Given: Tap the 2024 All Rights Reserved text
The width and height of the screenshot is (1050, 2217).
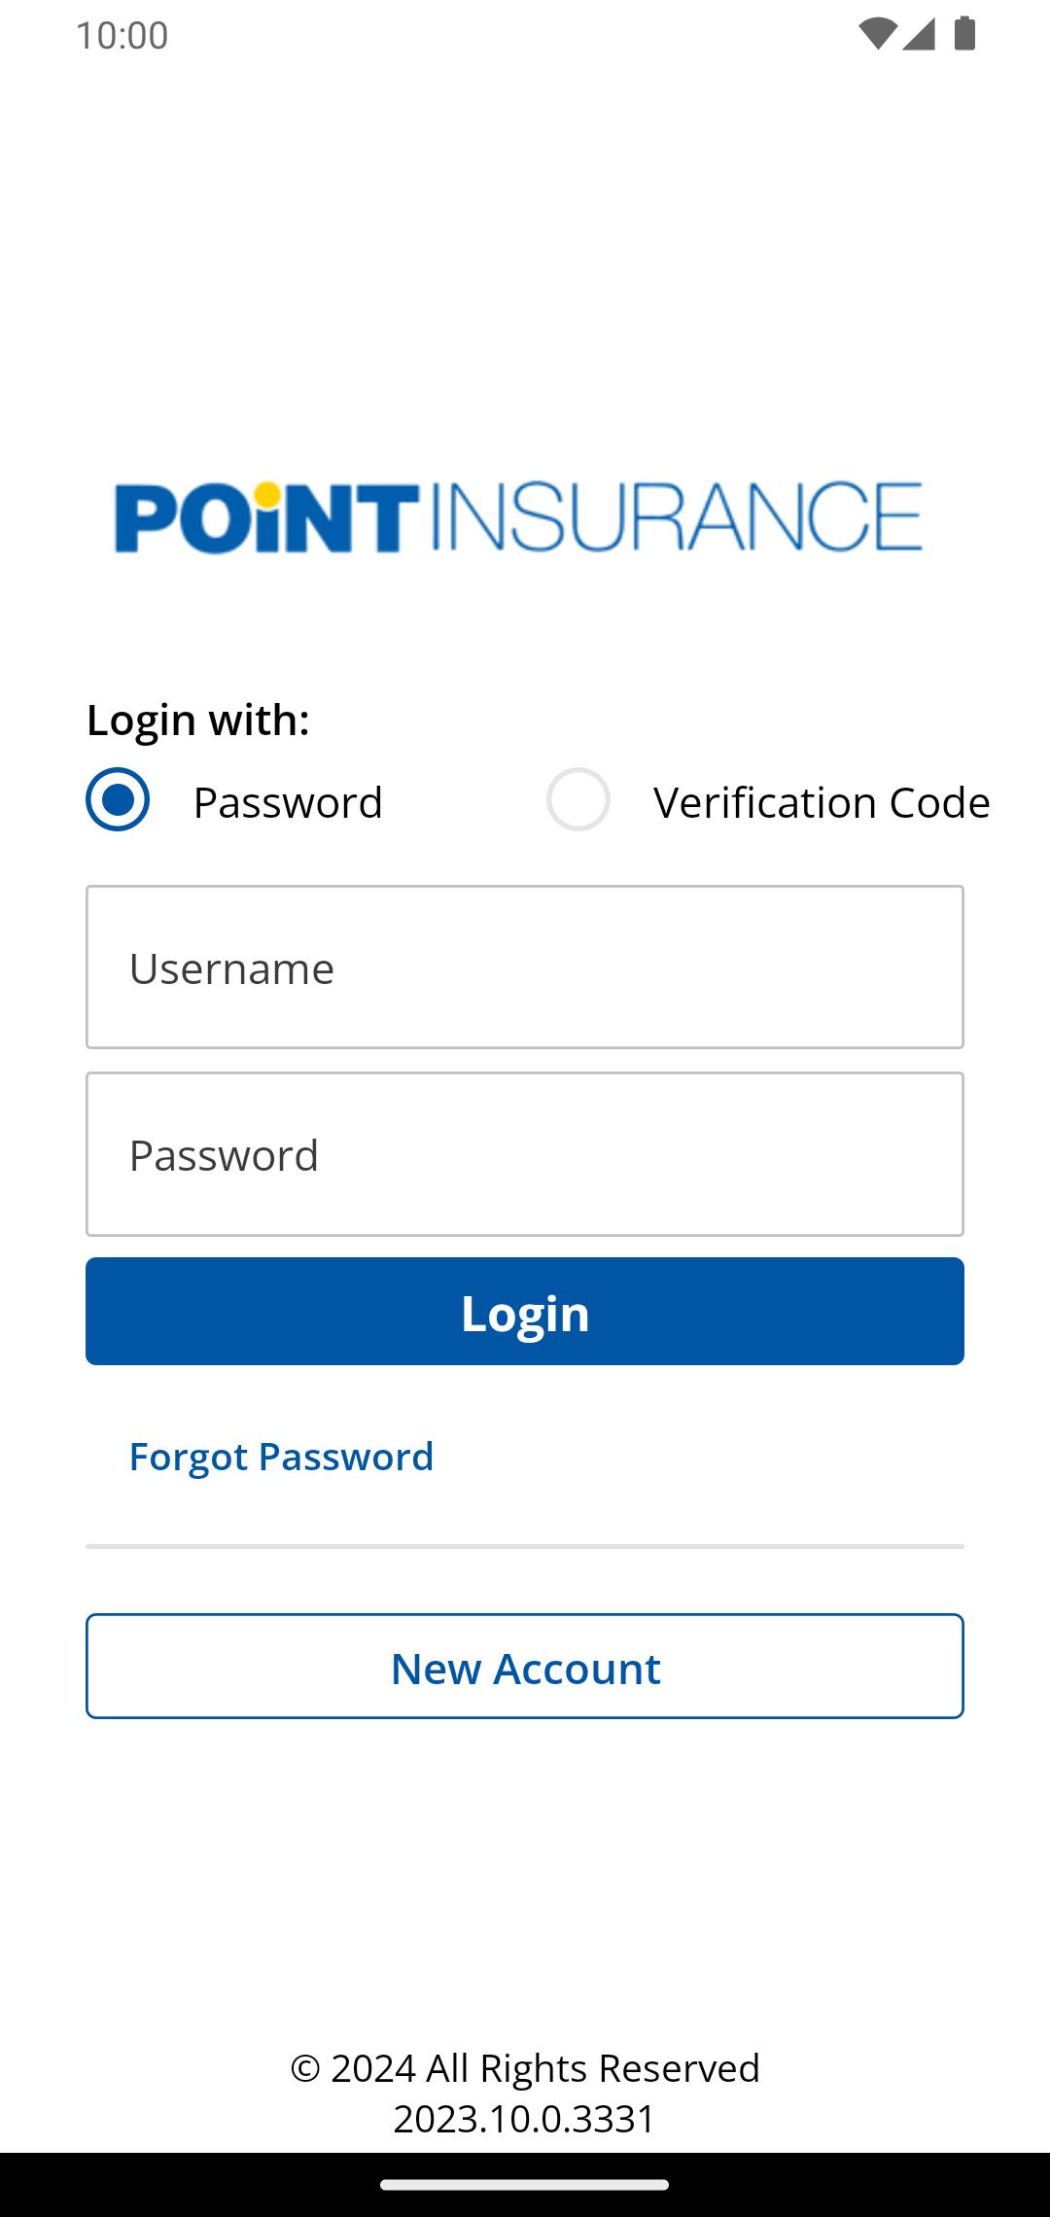Looking at the screenshot, I should point(525,2068).
